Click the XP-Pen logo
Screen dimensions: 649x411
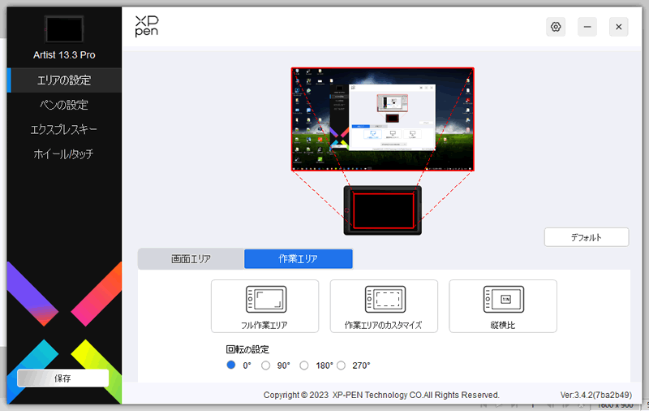click(147, 27)
